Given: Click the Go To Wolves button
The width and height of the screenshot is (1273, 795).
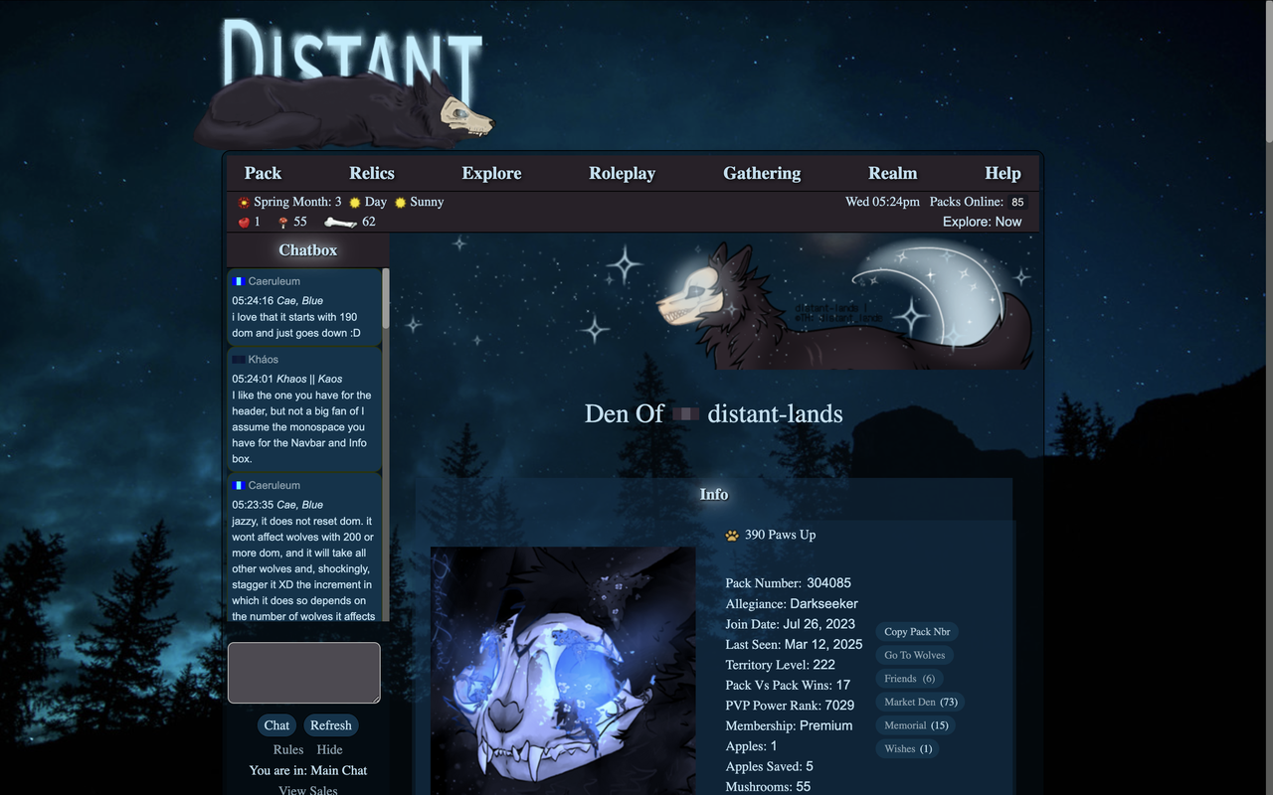Looking at the screenshot, I should coord(914,655).
